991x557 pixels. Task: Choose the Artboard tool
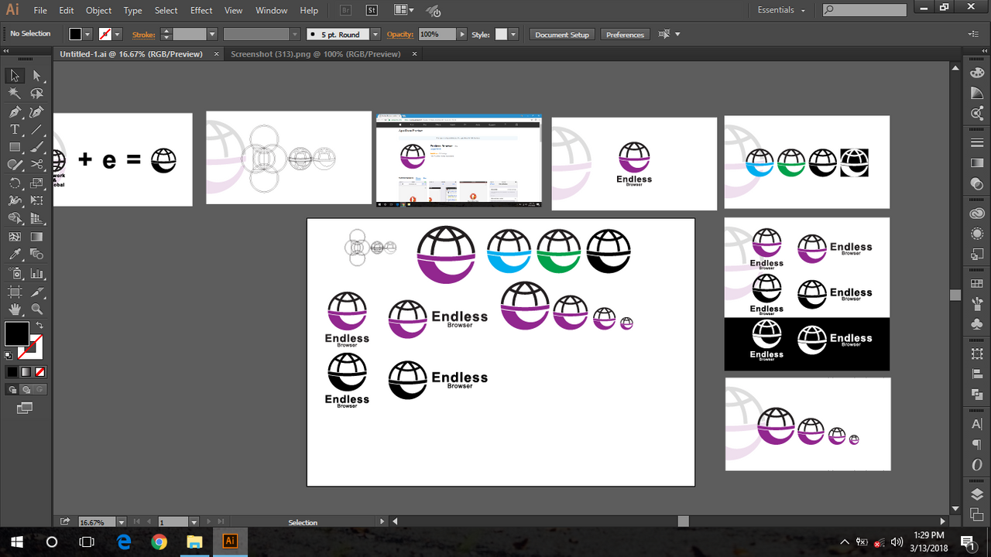click(15, 291)
